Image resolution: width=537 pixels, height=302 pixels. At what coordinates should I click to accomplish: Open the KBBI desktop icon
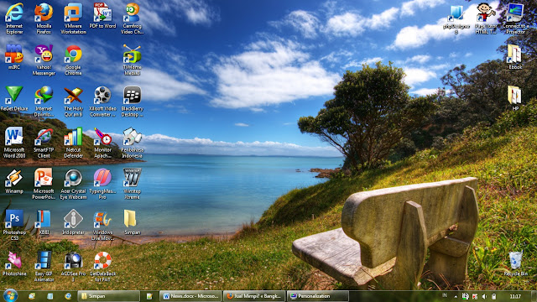tap(44, 222)
